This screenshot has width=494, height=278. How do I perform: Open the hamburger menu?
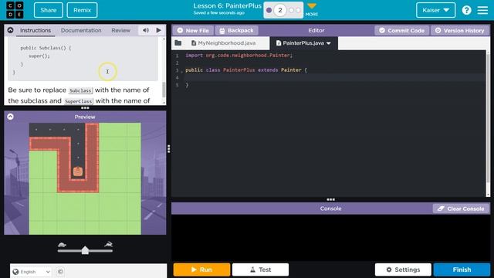pyautogui.click(x=482, y=10)
